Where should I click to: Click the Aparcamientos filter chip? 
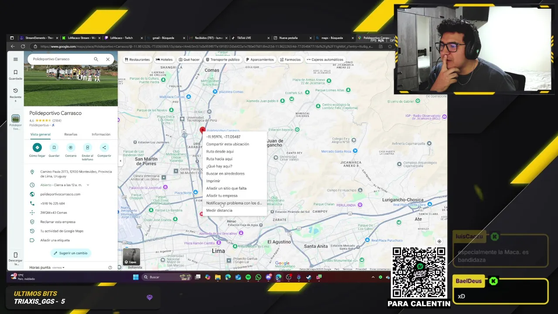pos(260,60)
